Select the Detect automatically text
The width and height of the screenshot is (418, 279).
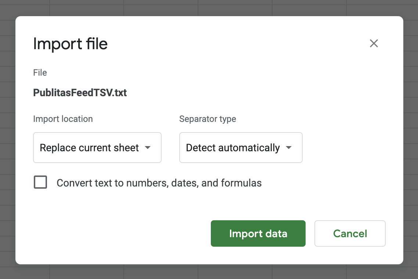(x=233, y=148)
